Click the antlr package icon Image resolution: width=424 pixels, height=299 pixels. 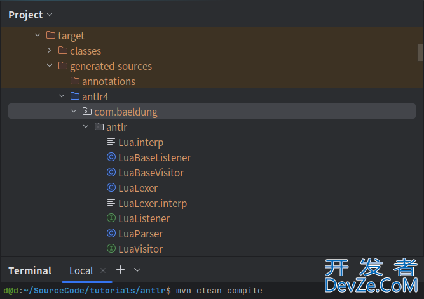tap(99, 126)
